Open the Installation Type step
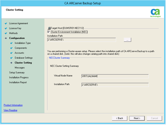This screenshot has height=125, width=166. (x=22, y=43)
